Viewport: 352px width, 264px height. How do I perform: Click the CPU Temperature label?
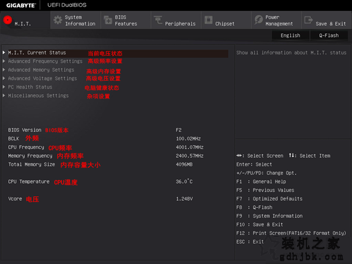29,182
